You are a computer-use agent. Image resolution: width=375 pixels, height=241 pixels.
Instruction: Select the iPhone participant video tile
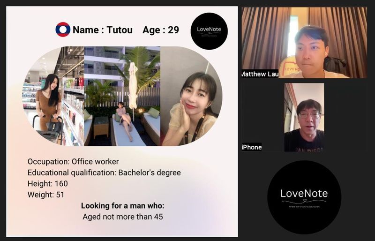pos(304,117)
